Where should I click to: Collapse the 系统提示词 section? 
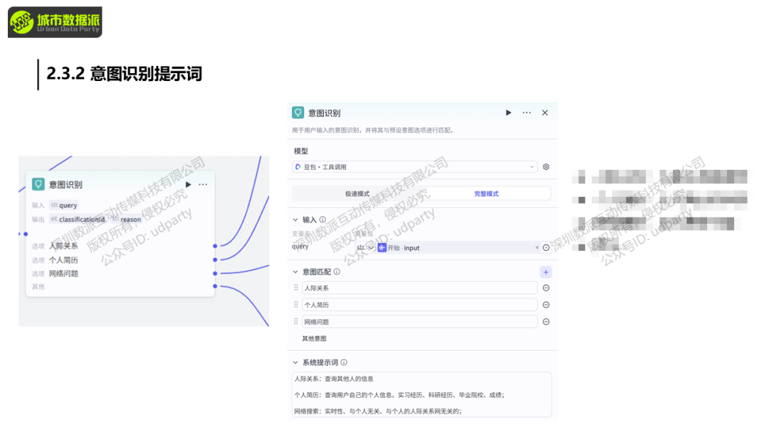(x=296, y=362)
